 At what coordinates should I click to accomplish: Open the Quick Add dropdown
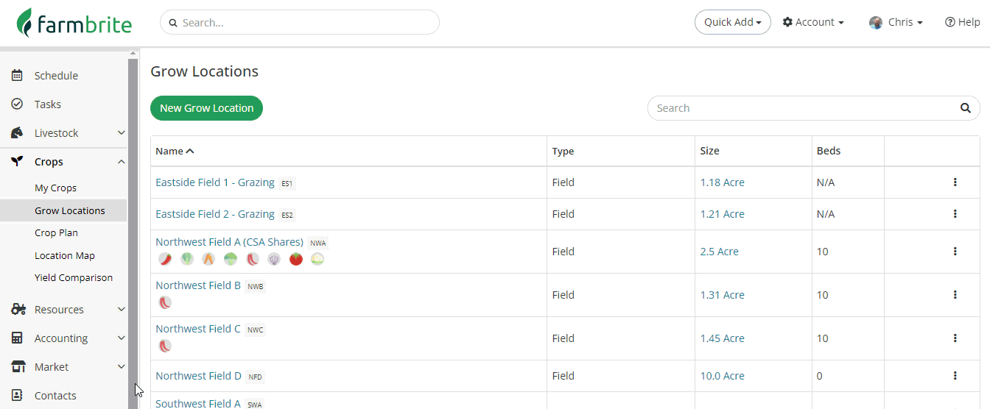[x=732, y=22]
